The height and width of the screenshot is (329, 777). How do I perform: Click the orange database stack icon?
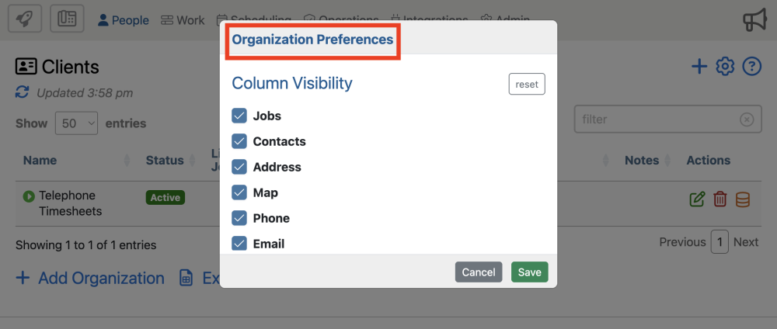[x=743, y=199]
